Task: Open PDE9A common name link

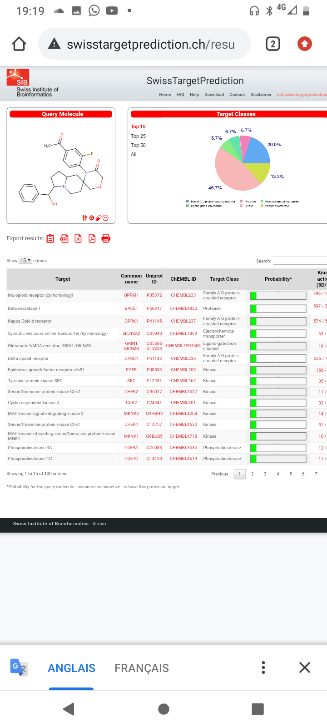Action: click(x=131, y=448)
